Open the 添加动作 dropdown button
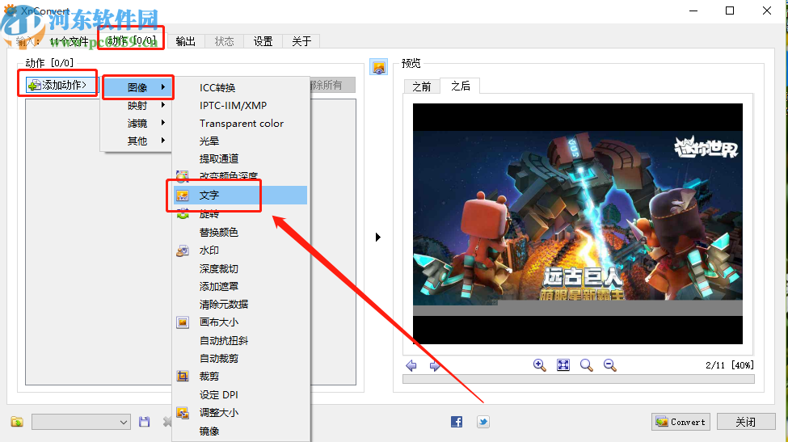788x442 pixels. tap(61, 85)
